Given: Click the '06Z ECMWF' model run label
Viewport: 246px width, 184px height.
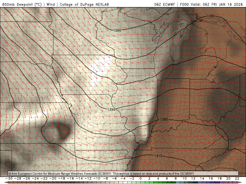Looking at the screenshot, I should (165, 4).
